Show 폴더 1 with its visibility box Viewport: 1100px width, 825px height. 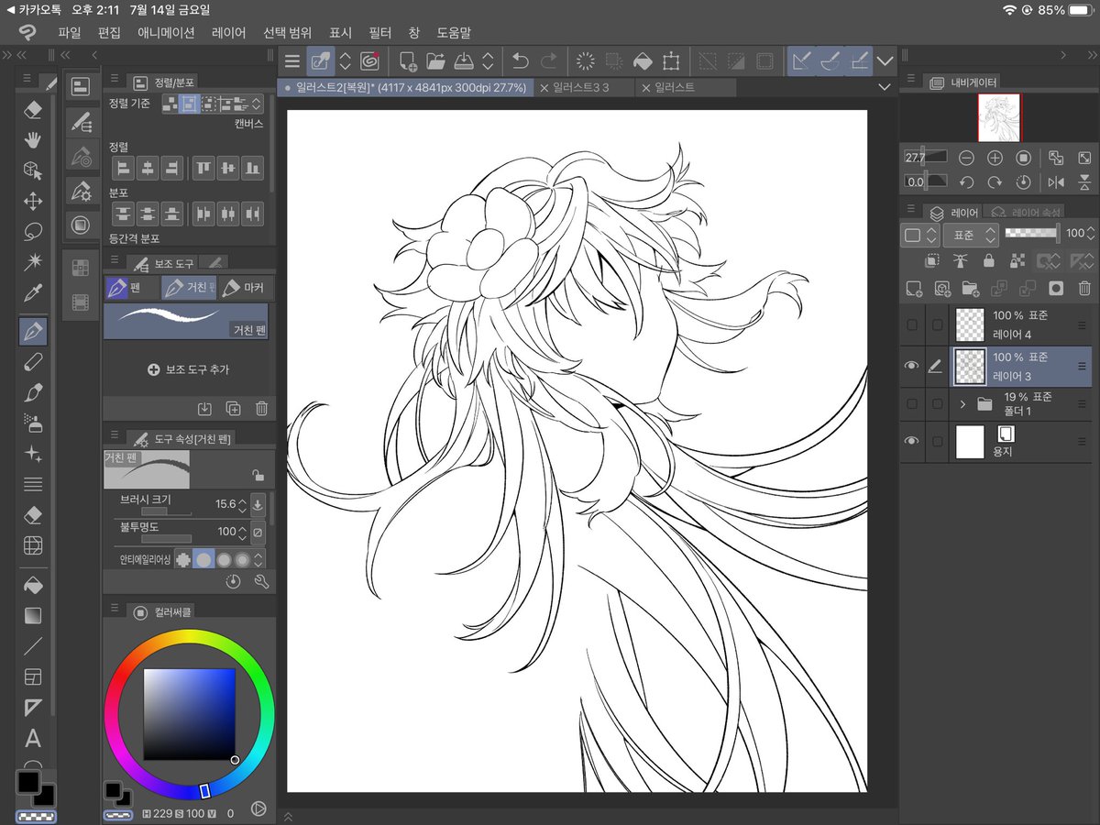tap(911, 403)
